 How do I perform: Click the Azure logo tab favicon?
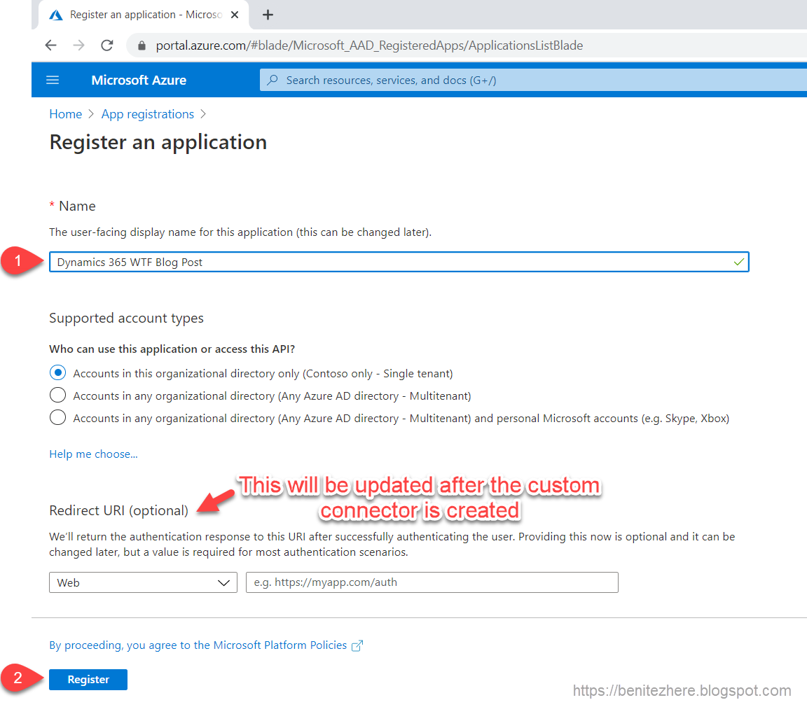pos(55,15)
